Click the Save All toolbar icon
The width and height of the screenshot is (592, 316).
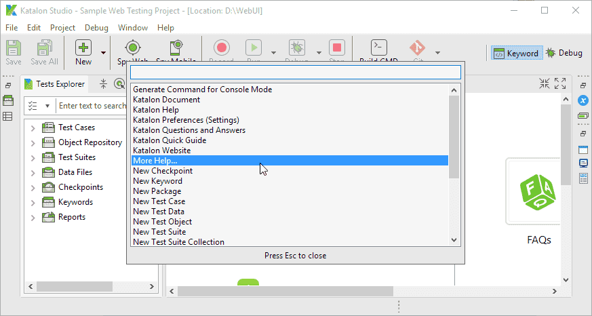pyautogui.click(x=44, y=49)
